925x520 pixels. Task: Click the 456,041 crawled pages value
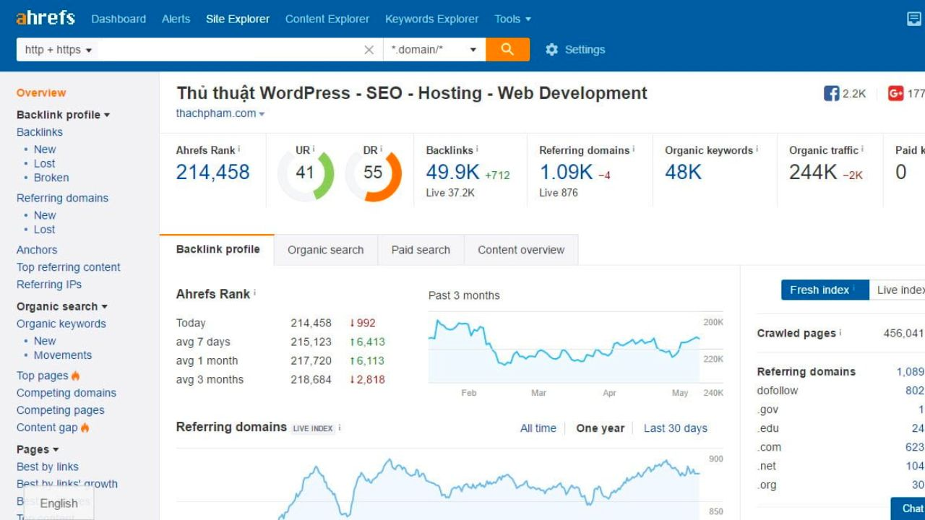coord(903,333)
